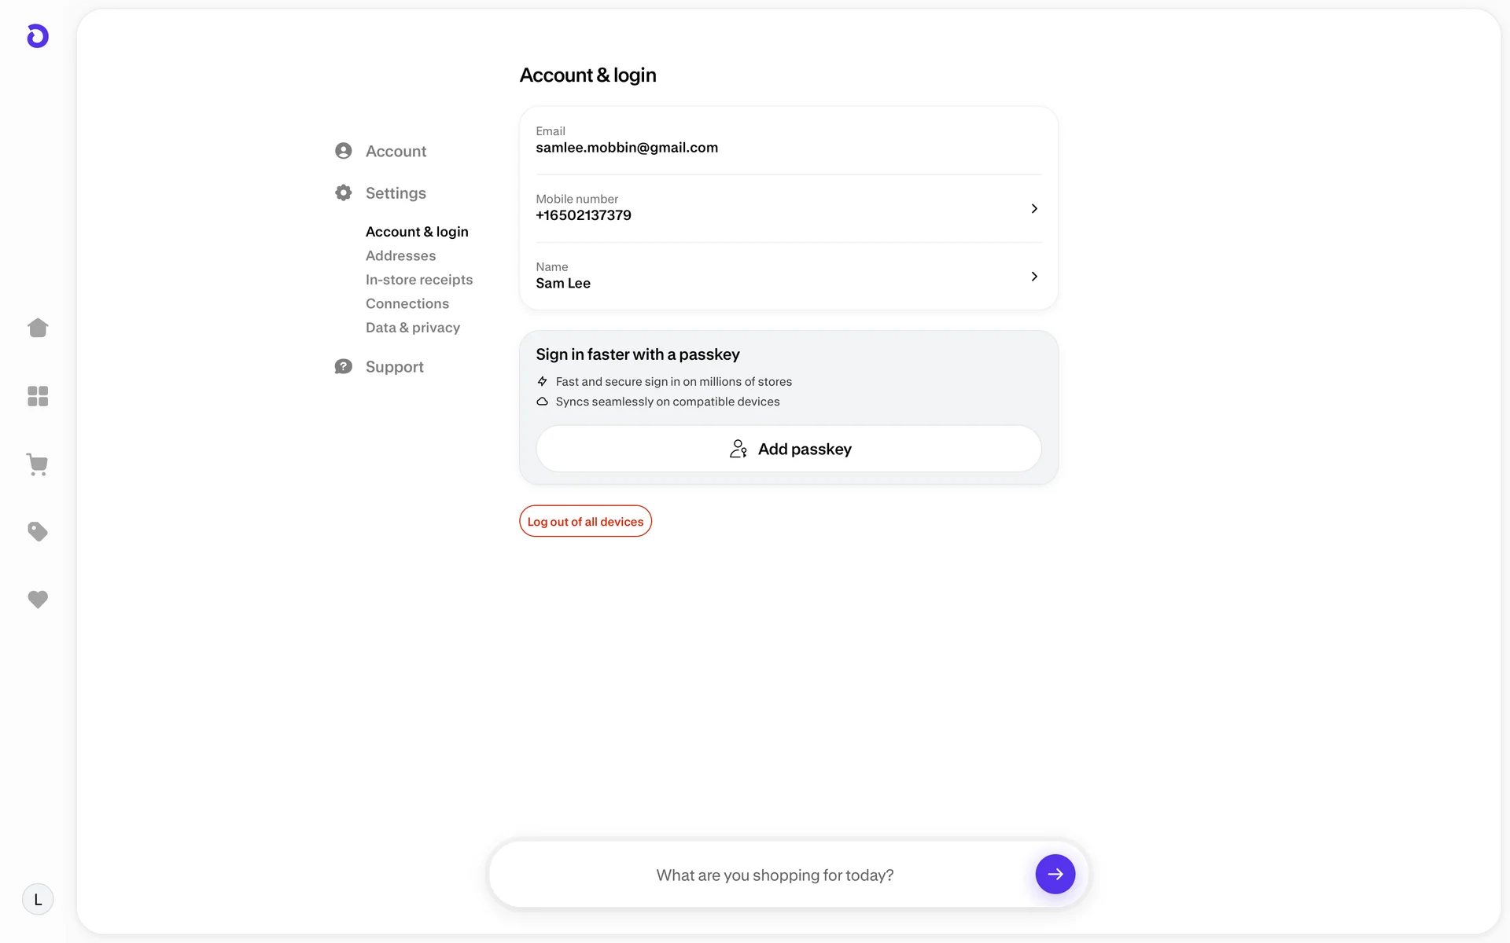Open the Settings menu item
Viewport: 1510px width, 943px height.
pyautogui.click(x=396, y=193)
